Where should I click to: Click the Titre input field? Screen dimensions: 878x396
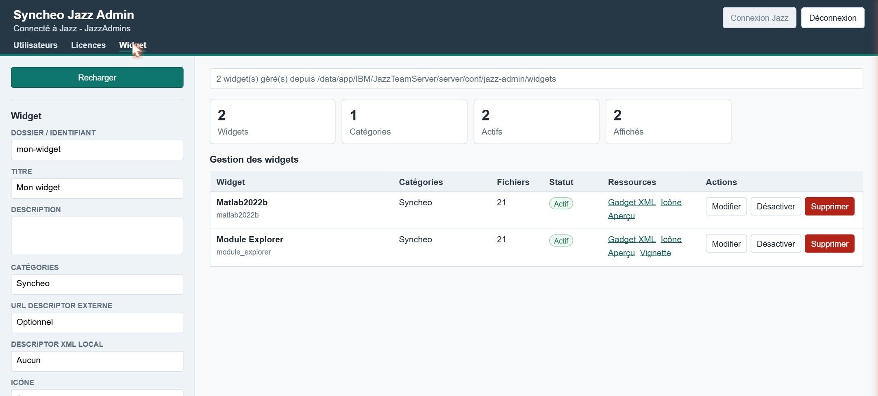coord(97,188)
